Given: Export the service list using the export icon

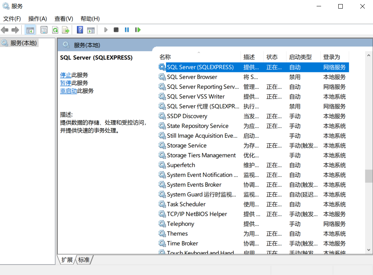Looking at the screenshot, I should (x=65, y=29).
